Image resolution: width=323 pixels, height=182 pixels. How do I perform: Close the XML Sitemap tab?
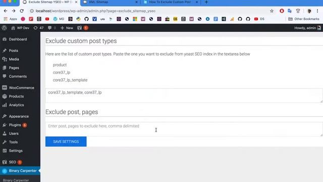136,2
